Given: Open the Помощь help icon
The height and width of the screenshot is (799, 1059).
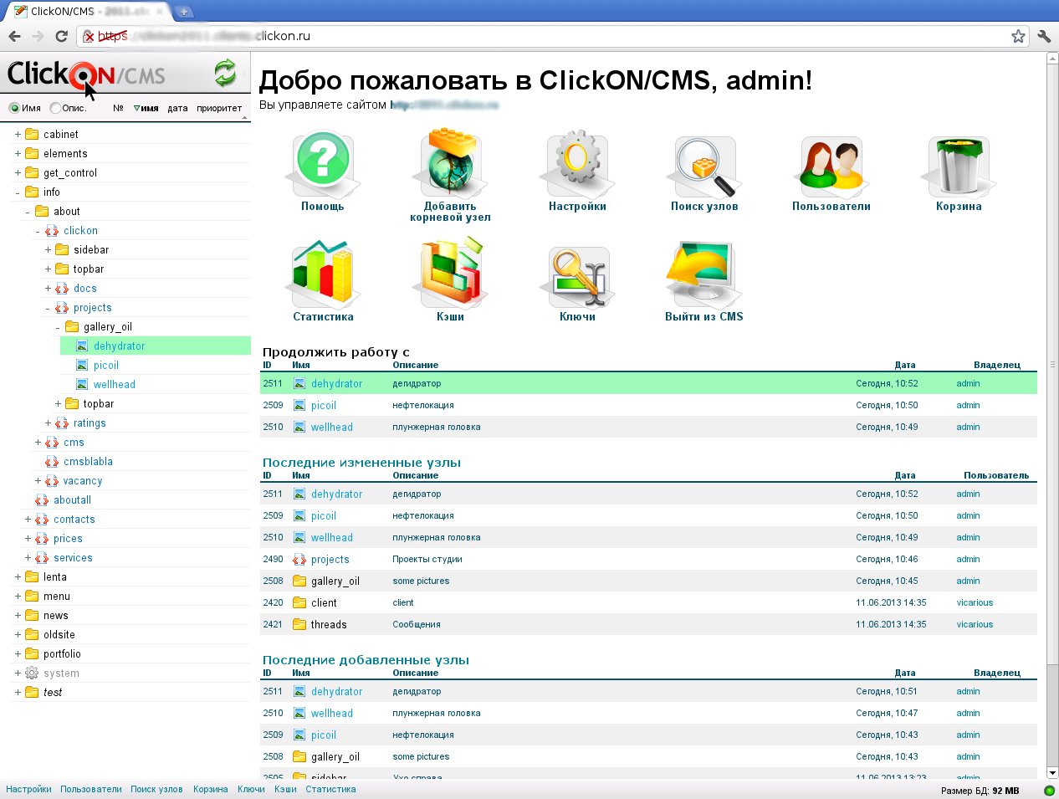Looking at the screenshot, I should tap(323, 162).
